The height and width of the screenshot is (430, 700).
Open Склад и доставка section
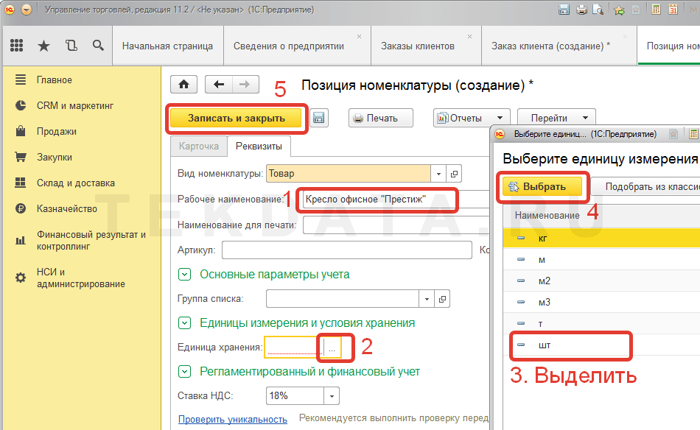[x=75, y=183]
